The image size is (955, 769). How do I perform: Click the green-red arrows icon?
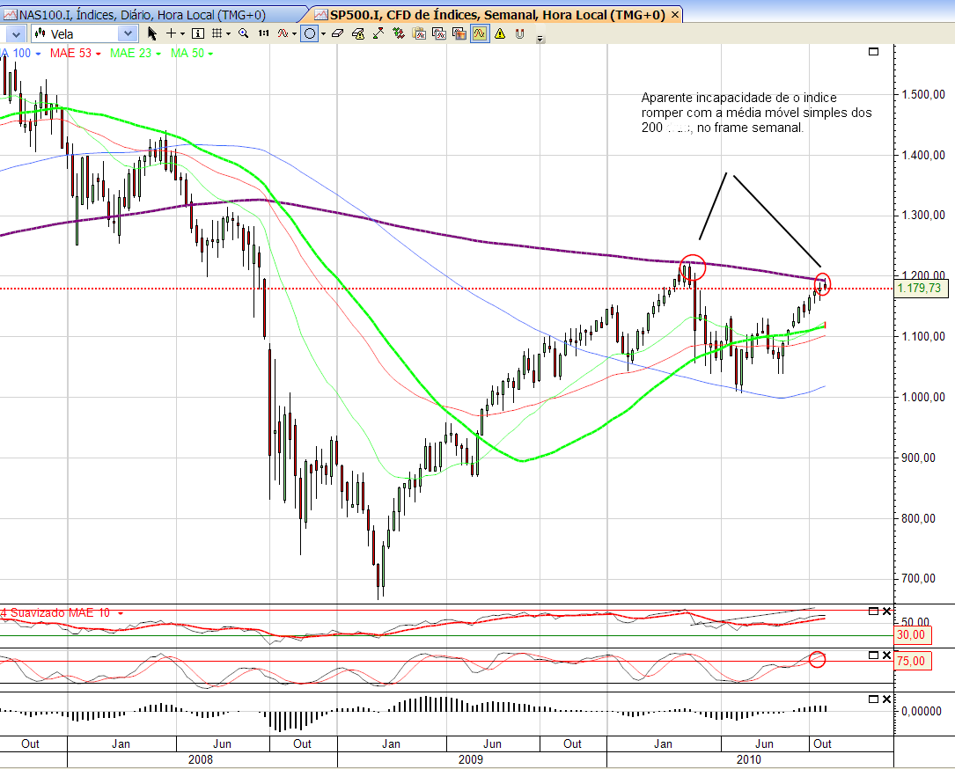[399, 33]
